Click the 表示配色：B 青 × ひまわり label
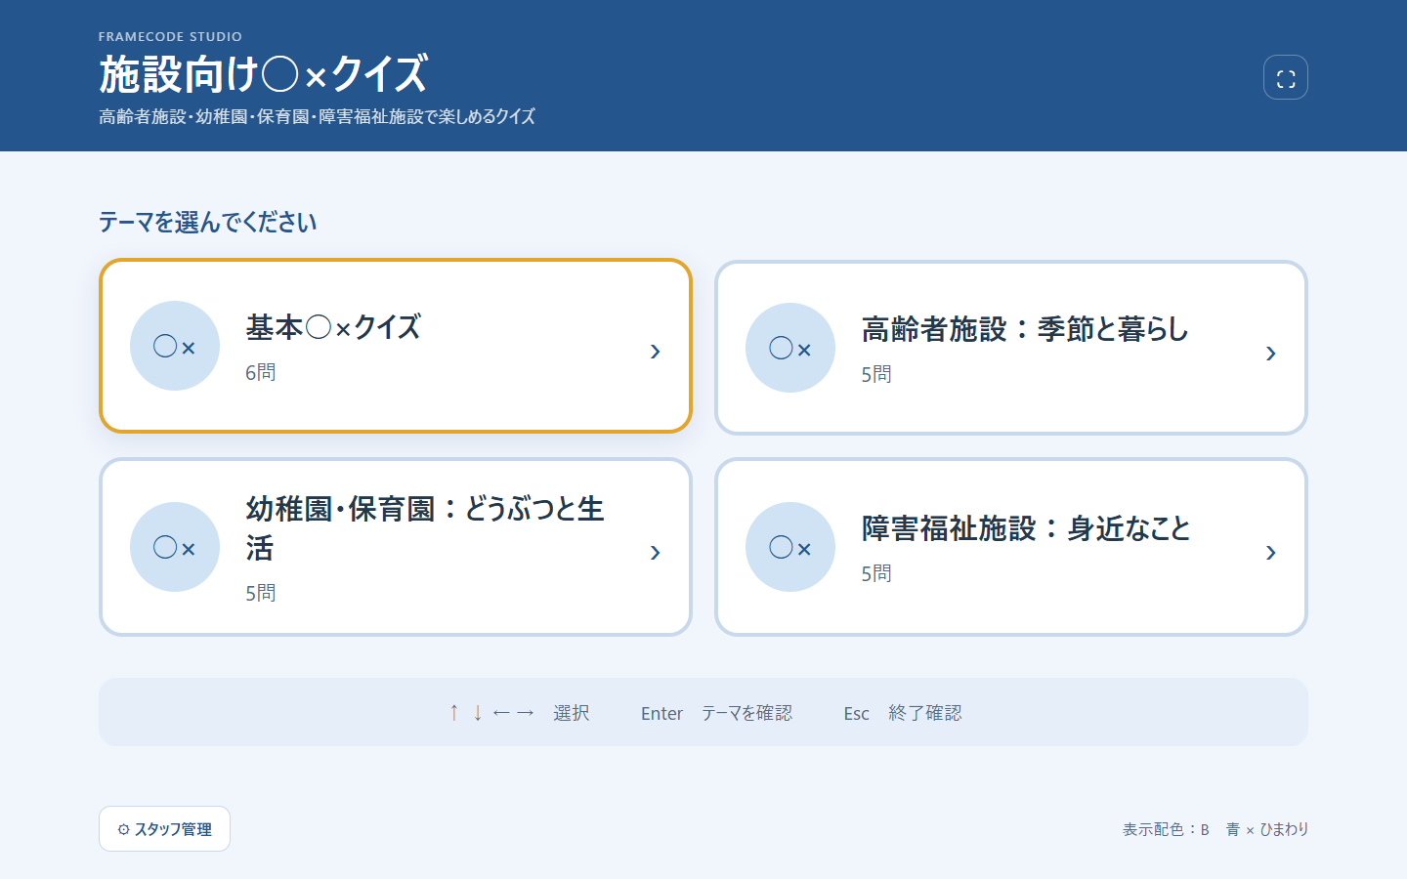 1215,829
